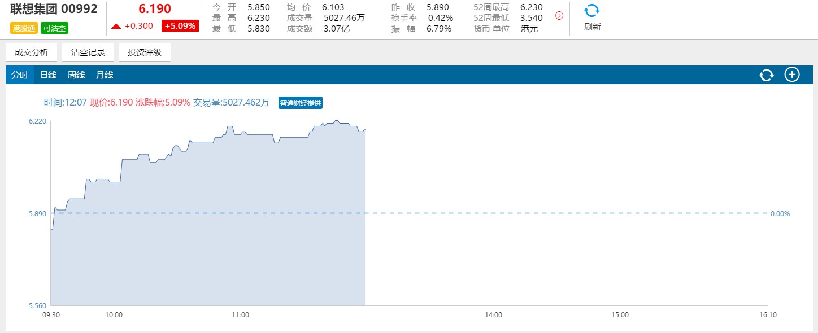Click the 联想集团 00992 stock title
The image size is (818, 333).
coord(54,9)
